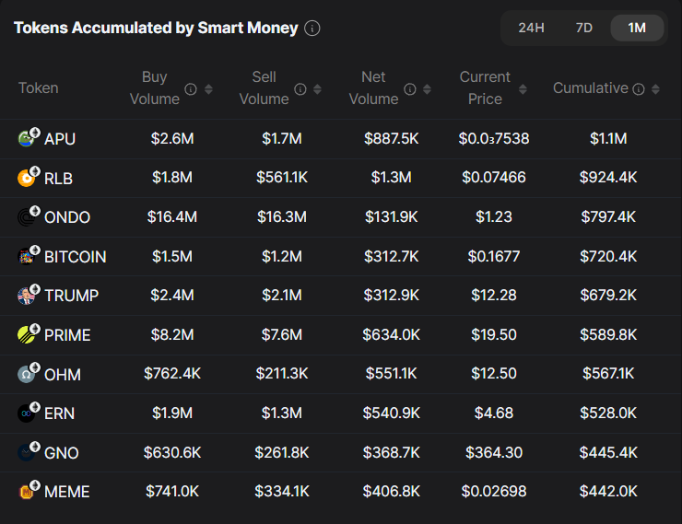This screenshot has height=524, width=682.
Task: Open the PRIME token name
Action: pyautogui.click(x=67, y=335)
